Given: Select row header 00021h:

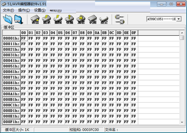Looking at the screenshot, I should click(12, 49).
